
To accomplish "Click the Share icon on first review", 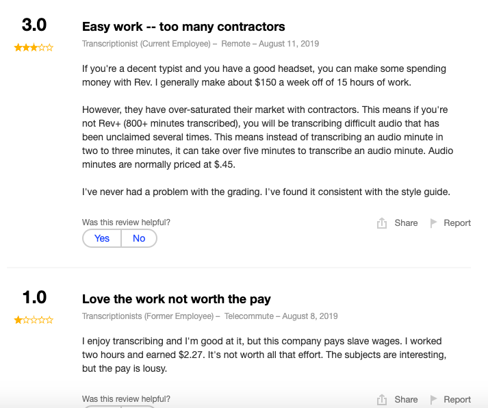I will click(381, 223).
